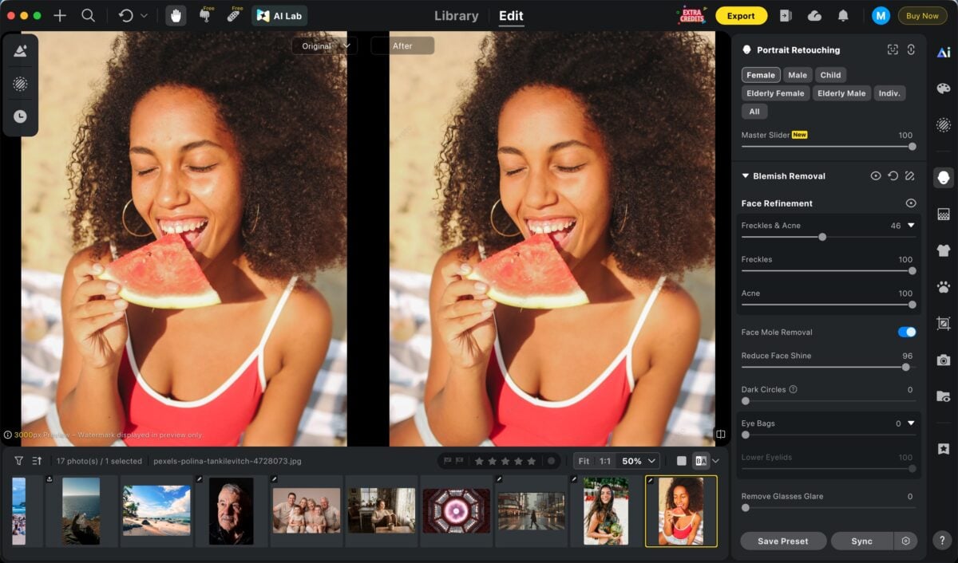Open the pet paw sidebar icon
This screenshot has width=958, height=563.
944,286
